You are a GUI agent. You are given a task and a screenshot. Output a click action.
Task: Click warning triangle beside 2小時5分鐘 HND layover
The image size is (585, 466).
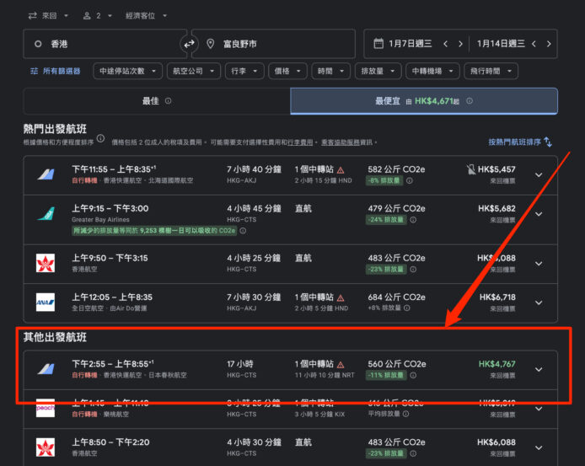(x=341, y=298)
